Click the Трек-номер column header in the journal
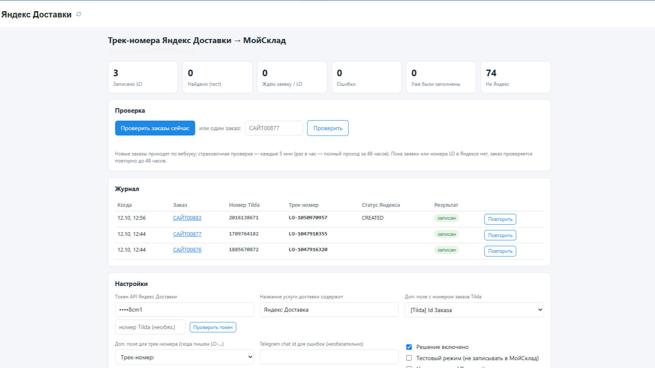The width and height of the screenshot is (655, 368). click(304, 205)
